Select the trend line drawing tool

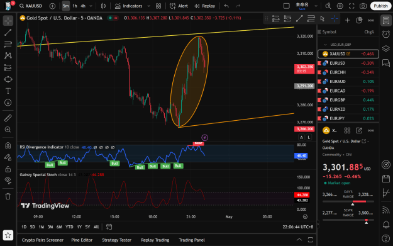[x=8, y=32]
